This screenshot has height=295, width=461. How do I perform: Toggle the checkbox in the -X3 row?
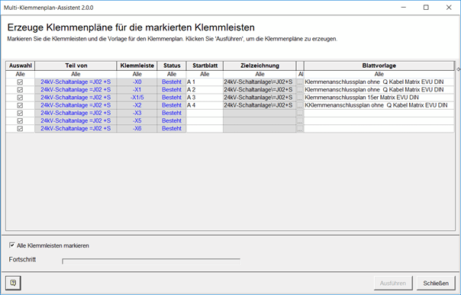tap(20, 113)
